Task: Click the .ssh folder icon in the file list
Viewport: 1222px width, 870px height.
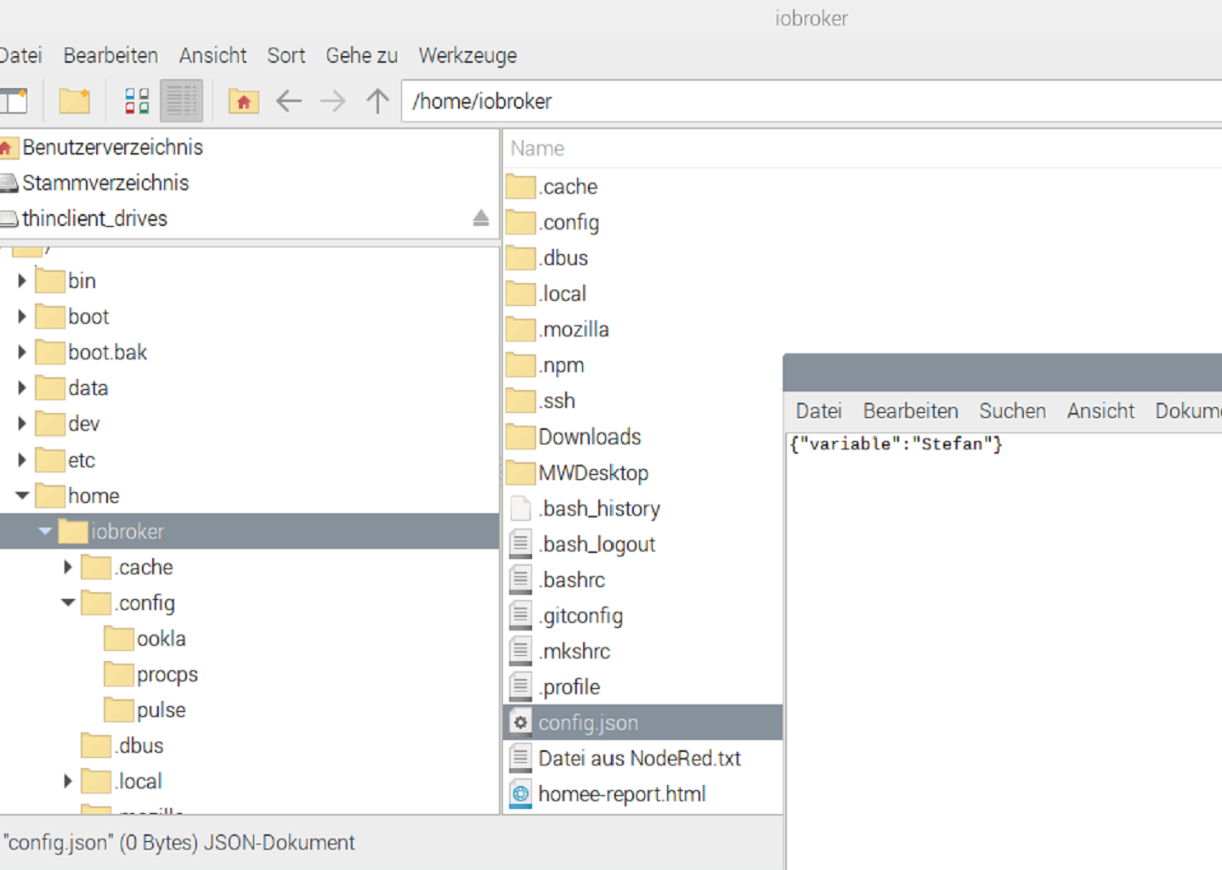Action: 521,401
